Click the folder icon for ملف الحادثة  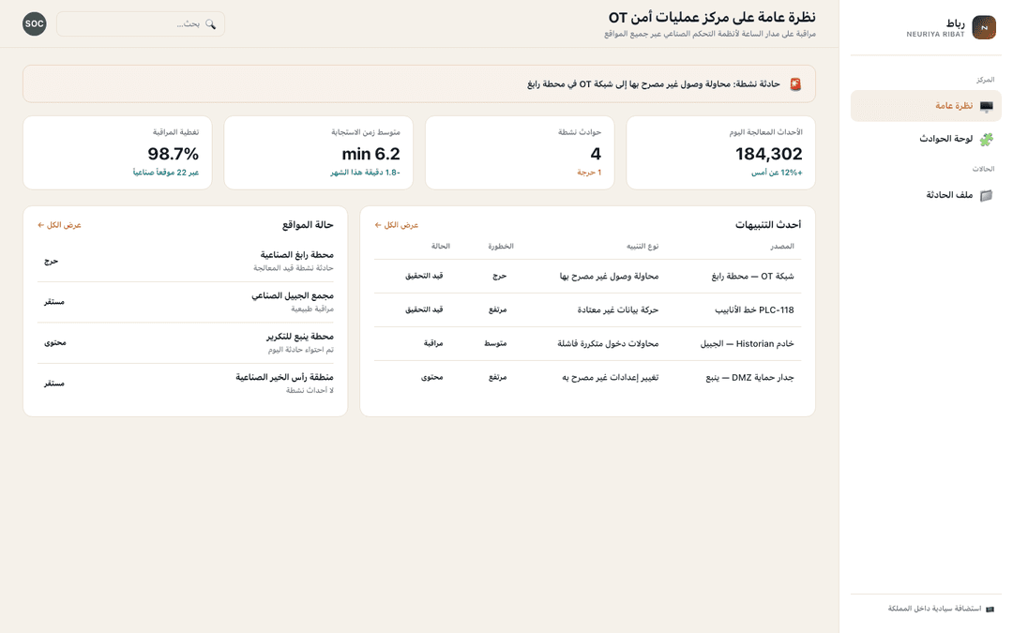click(986, 195)
